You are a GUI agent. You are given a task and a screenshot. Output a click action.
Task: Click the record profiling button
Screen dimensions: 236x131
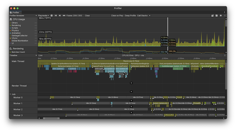point(52,16)
